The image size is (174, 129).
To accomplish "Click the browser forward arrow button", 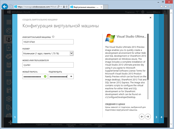I will 11,7.
